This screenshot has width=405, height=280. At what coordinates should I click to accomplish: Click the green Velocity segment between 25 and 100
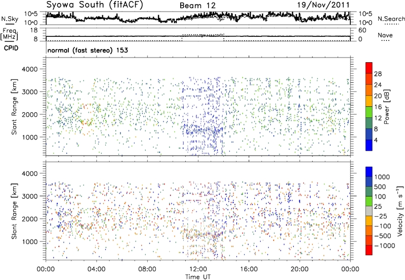369,201
